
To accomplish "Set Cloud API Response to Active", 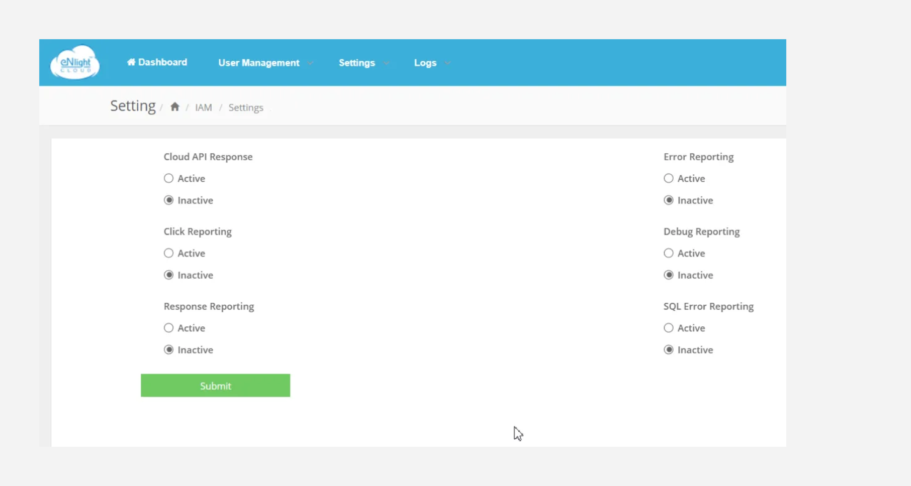I will 169,178.
